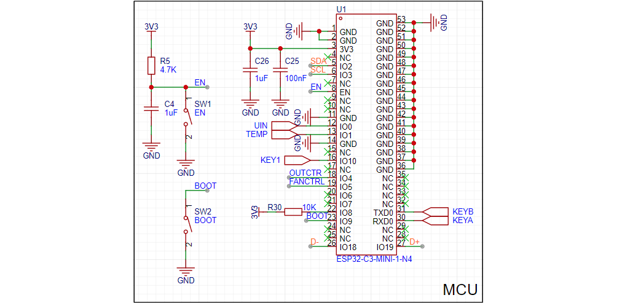Click pin number 36 on U1
Image resolution: width=617 pixels, height=303 pixels.
coord(401,165)
